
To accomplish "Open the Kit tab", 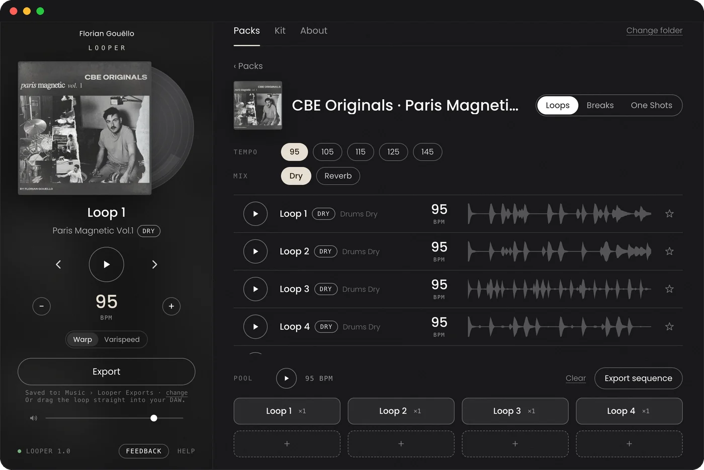I will pyautogui.click(x=280, y=31).
